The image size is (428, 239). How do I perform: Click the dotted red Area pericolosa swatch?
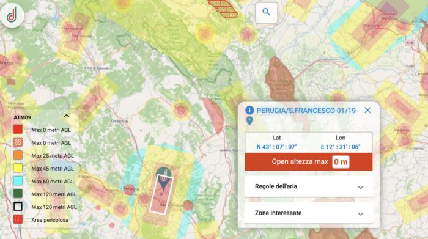coord(18,219)
